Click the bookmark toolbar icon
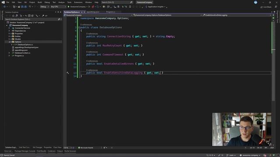This screenshot has width=280, height=157. pos(130,7)
